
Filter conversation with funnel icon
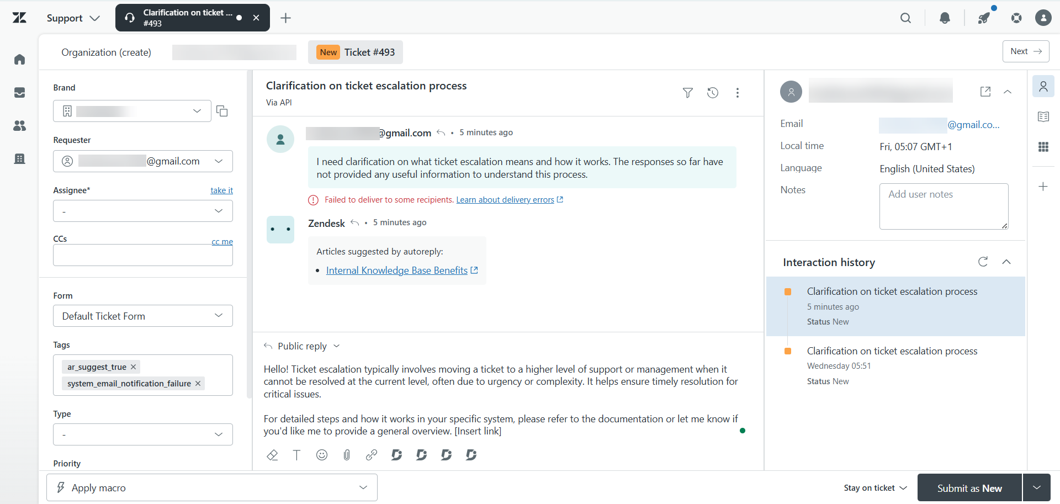click(x=687, y=93)
